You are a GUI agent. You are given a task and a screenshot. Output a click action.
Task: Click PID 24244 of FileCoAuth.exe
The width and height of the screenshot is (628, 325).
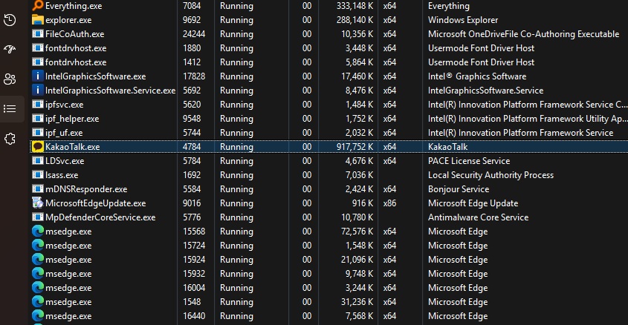click(194, 34)
